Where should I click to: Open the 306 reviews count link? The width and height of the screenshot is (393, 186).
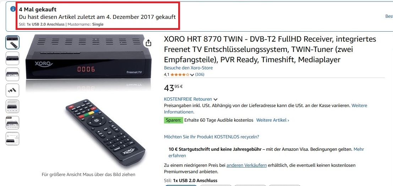click(200, 74)
